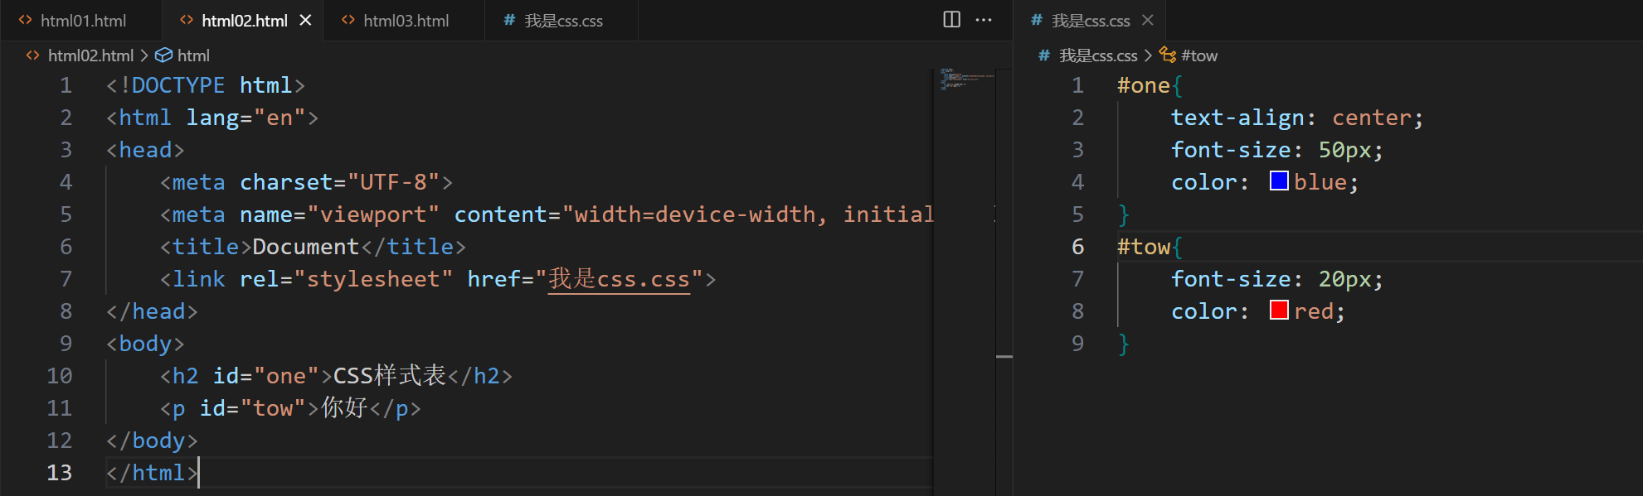Close the html02.html tab
Image resolution: width=1643 pixels, height=496 pixels.
(305, 21)
